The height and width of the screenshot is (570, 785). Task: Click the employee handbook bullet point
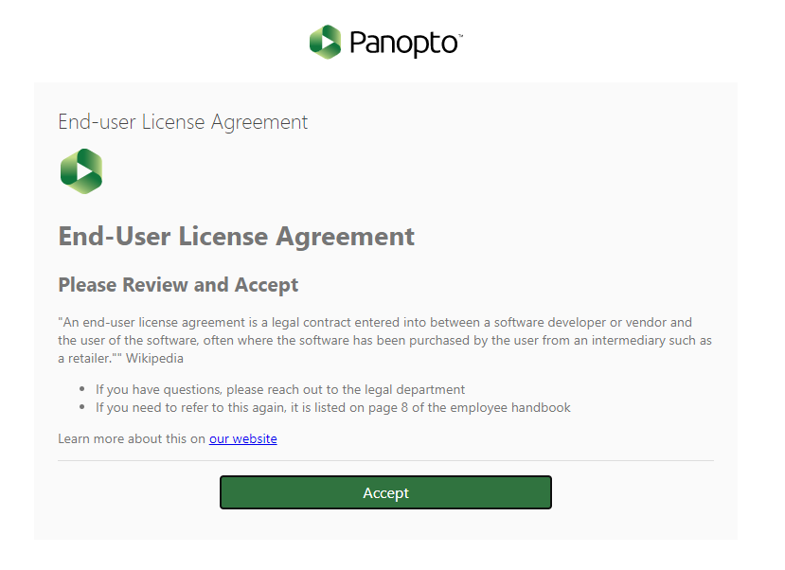pyautogui.click(x=333, y=407)
